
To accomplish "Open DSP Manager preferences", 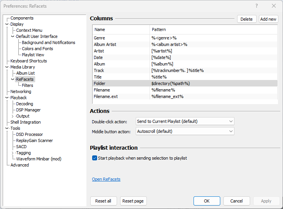I will 28,110.
